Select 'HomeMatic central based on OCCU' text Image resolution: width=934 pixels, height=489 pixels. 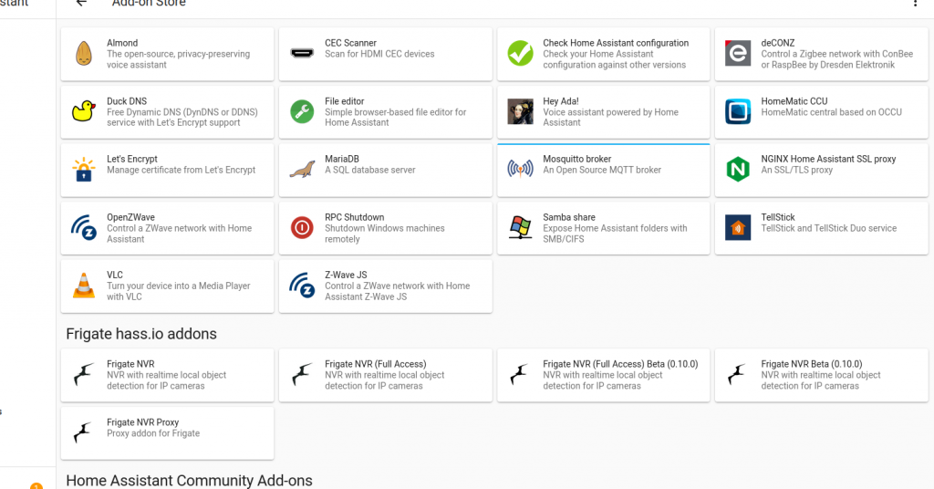[831, 112]
